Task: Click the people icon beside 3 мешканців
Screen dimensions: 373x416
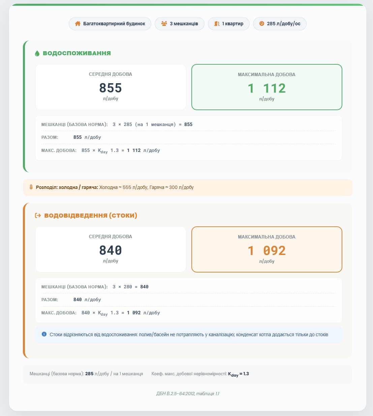Action: [x=164, y=24]
